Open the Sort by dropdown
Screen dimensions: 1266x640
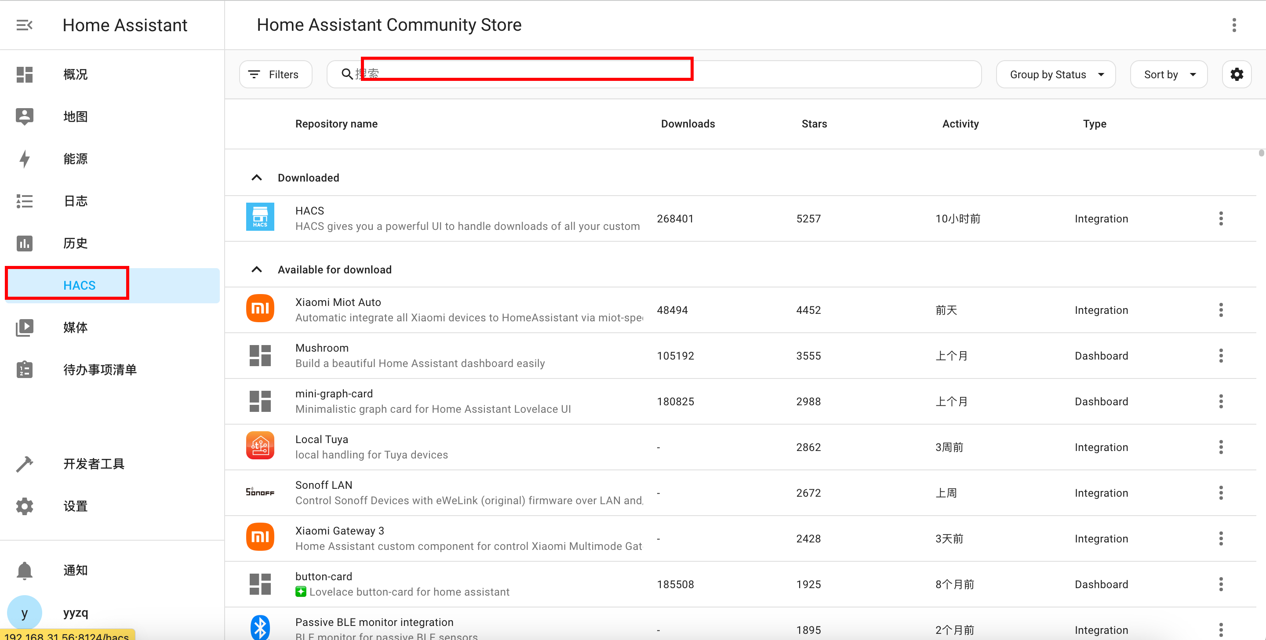click(1169, 74)
